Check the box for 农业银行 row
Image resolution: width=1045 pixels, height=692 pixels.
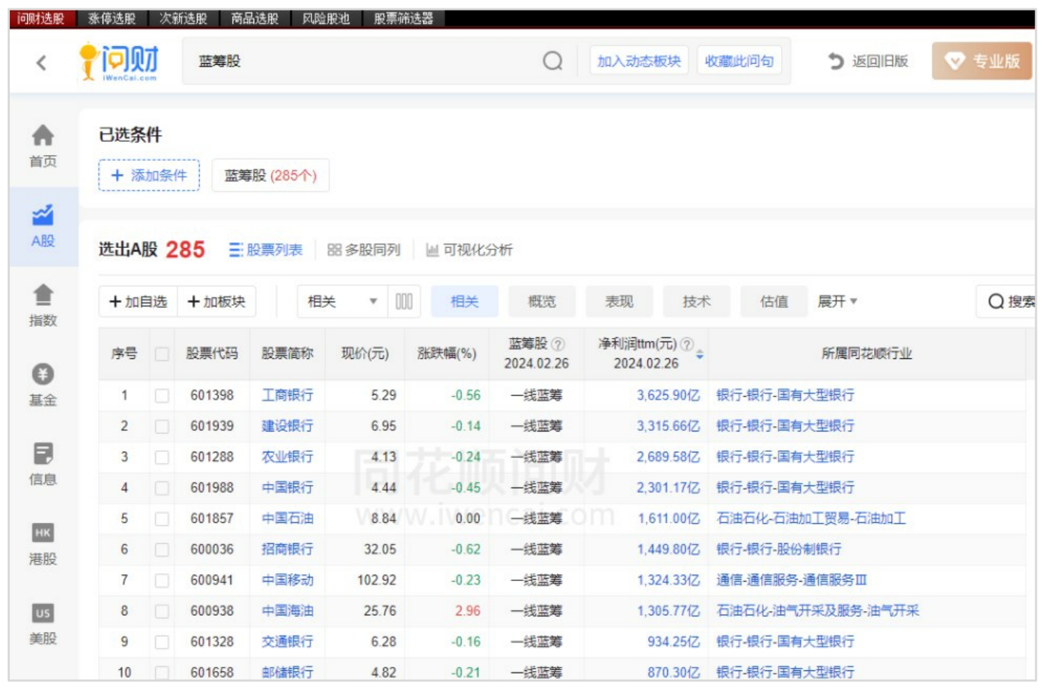point(162,457)
